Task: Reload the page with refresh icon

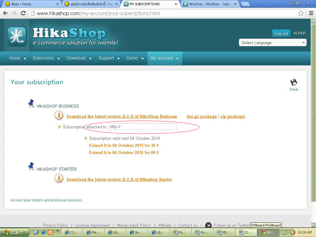Action: point(23,13)
